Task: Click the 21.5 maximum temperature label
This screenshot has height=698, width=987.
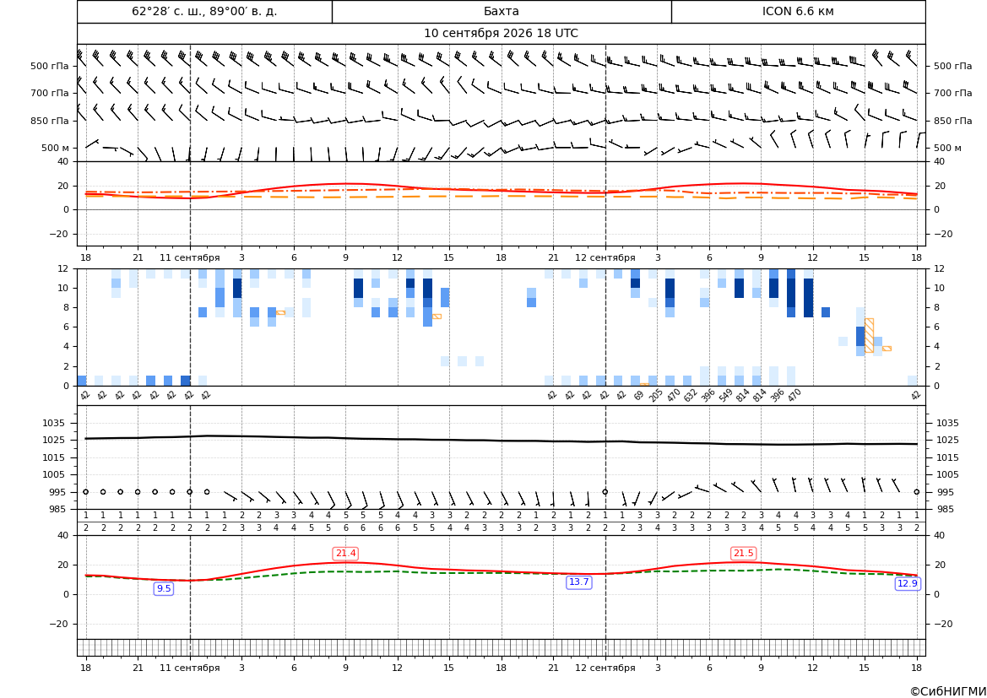Action: click(x=743, y=553)
